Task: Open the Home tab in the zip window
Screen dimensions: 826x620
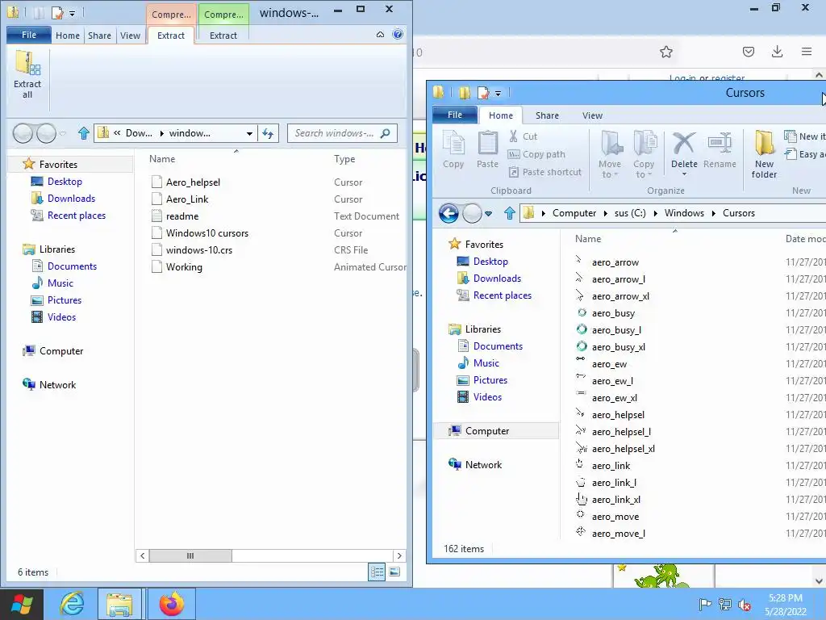Action: click(68, 36)
